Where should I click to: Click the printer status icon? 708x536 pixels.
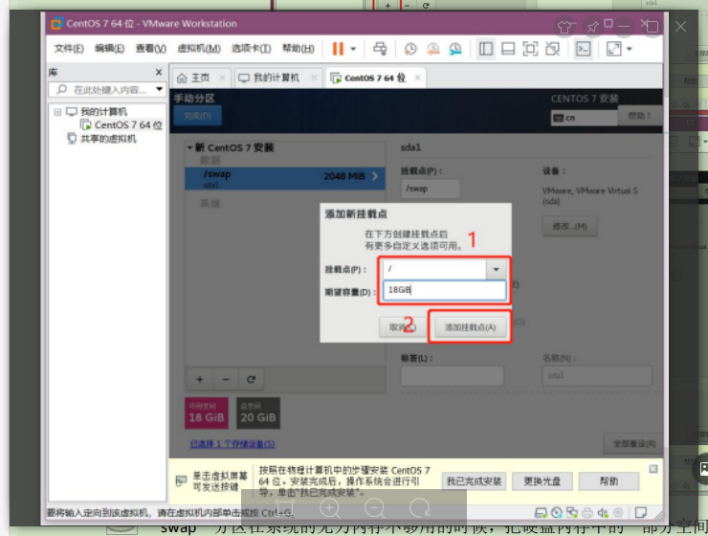[587, 512]
